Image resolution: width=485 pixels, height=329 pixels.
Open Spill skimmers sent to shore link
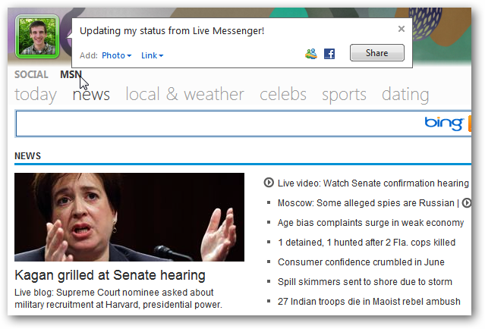point(364,282)
